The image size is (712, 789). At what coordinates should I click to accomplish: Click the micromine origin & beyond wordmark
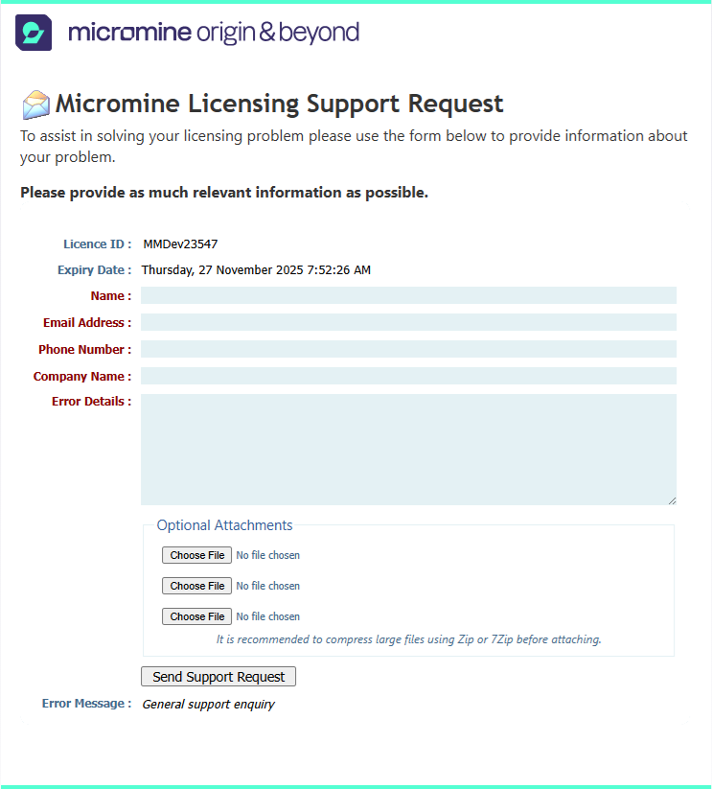pos(214,33)
